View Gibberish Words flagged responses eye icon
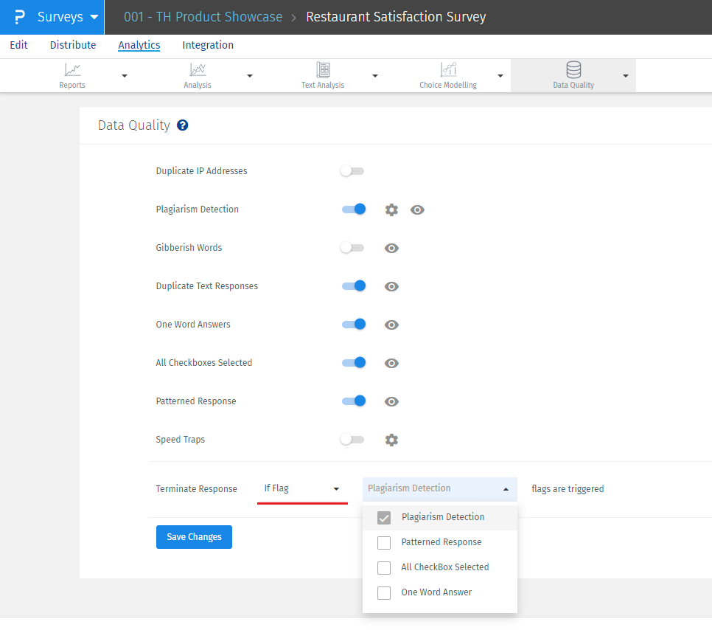 (391, 248)
